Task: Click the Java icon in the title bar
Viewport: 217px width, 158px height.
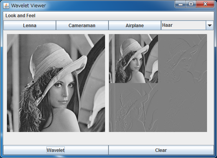Action: click(x=6, y=6)
